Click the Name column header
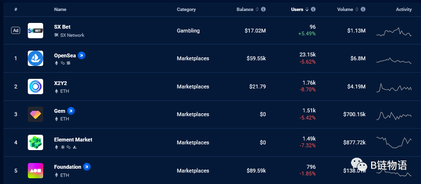Image resolution: width=421 pixels, height=184 pixels. point(60,10)
